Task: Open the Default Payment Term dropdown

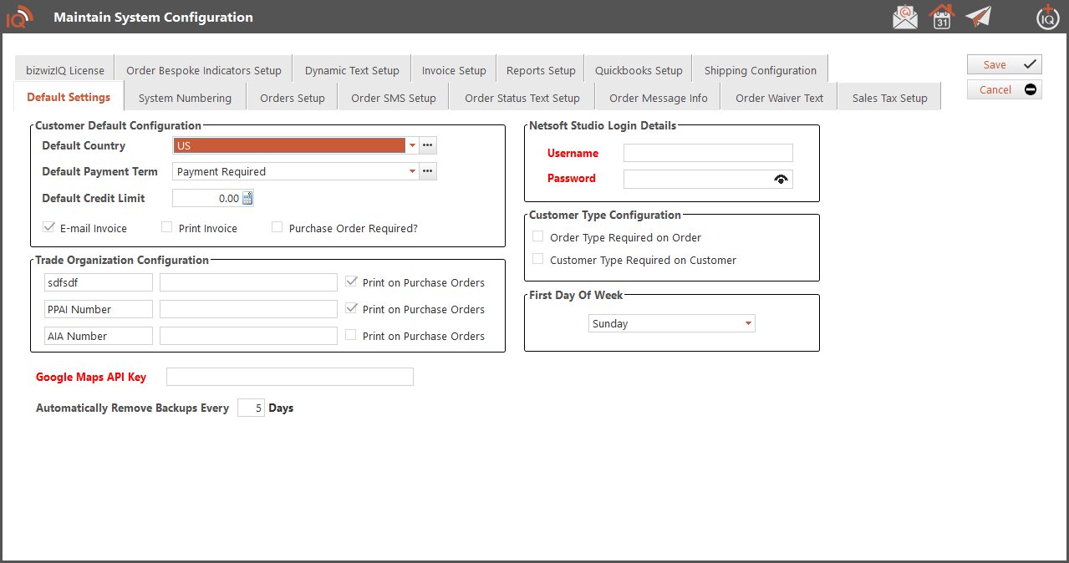Action: pyautogui.click(x=412, y=171)
